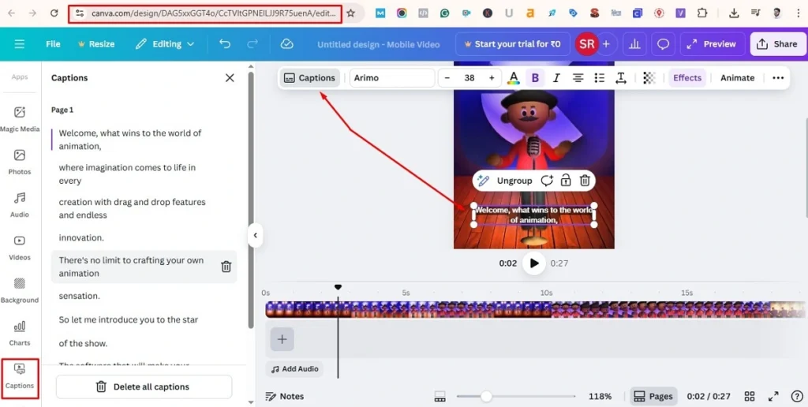Open the Background panel
The width and height of the screenshot is (808, 407).
click(x=20, y=290)
